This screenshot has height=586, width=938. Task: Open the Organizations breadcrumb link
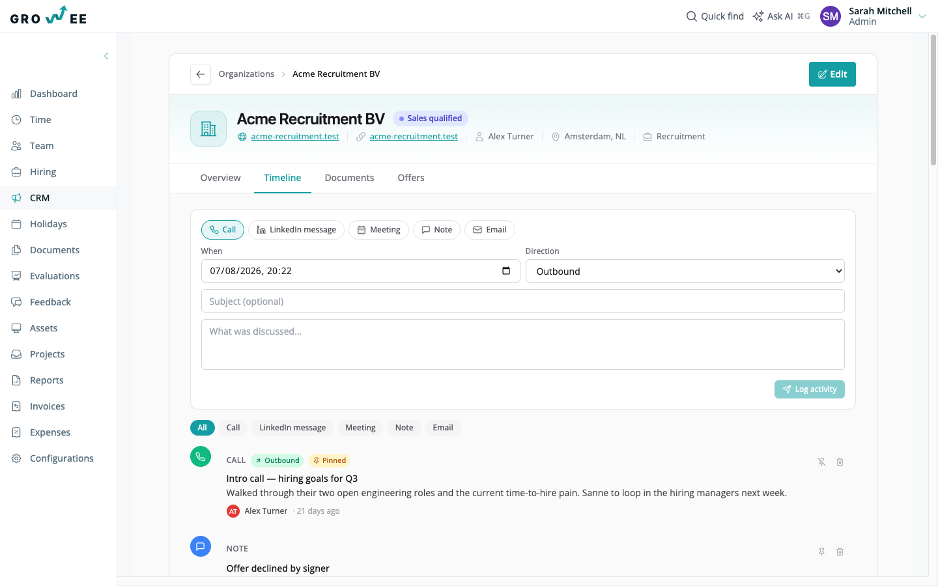pos(246,74)
